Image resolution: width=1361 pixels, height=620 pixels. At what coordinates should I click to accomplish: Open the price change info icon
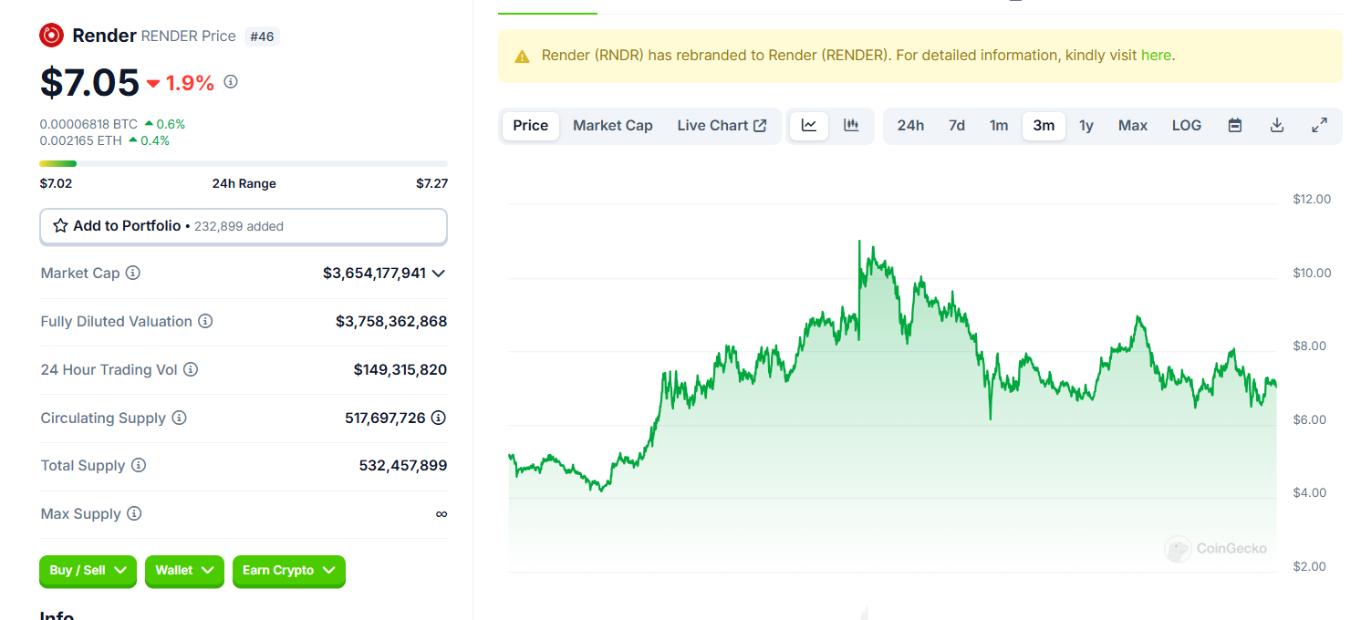pos(231,82)
